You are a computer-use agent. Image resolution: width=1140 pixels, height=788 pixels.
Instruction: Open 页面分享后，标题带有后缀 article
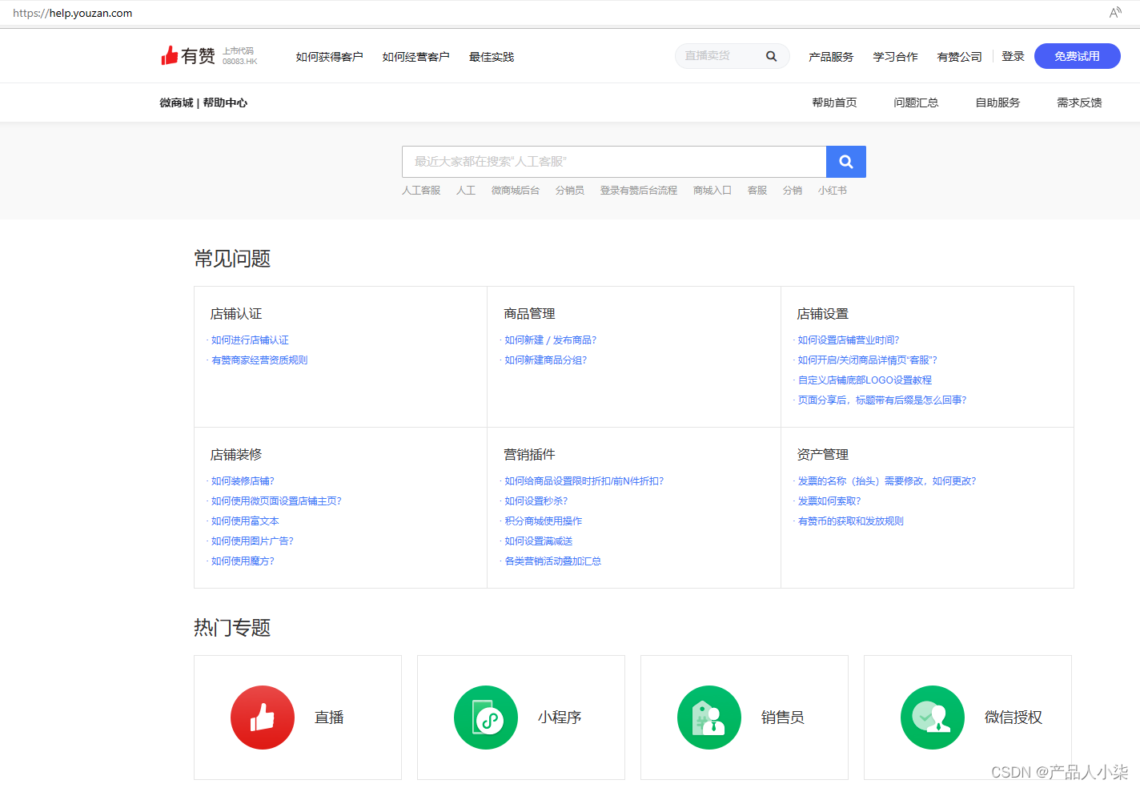(x=882, y=400)
